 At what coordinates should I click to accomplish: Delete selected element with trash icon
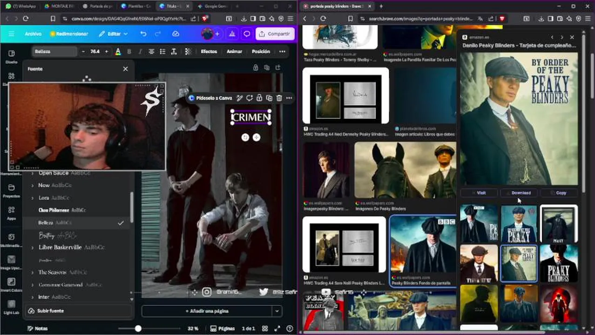pyautogui.click(x=279, y=98)
